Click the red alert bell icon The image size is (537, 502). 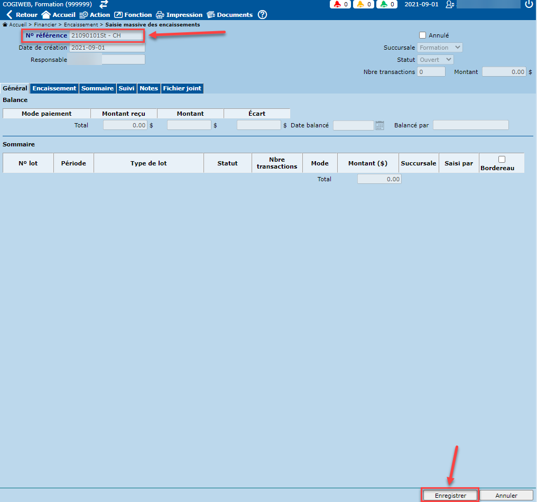click(x=337, y=4)
